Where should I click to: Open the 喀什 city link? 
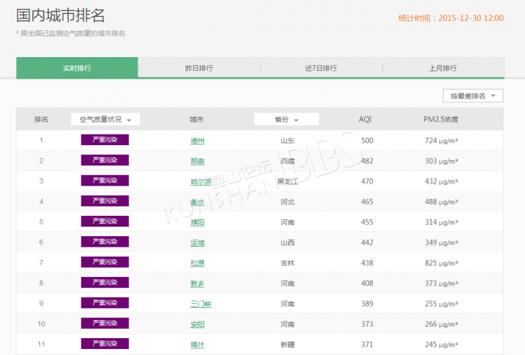(197, 345)
